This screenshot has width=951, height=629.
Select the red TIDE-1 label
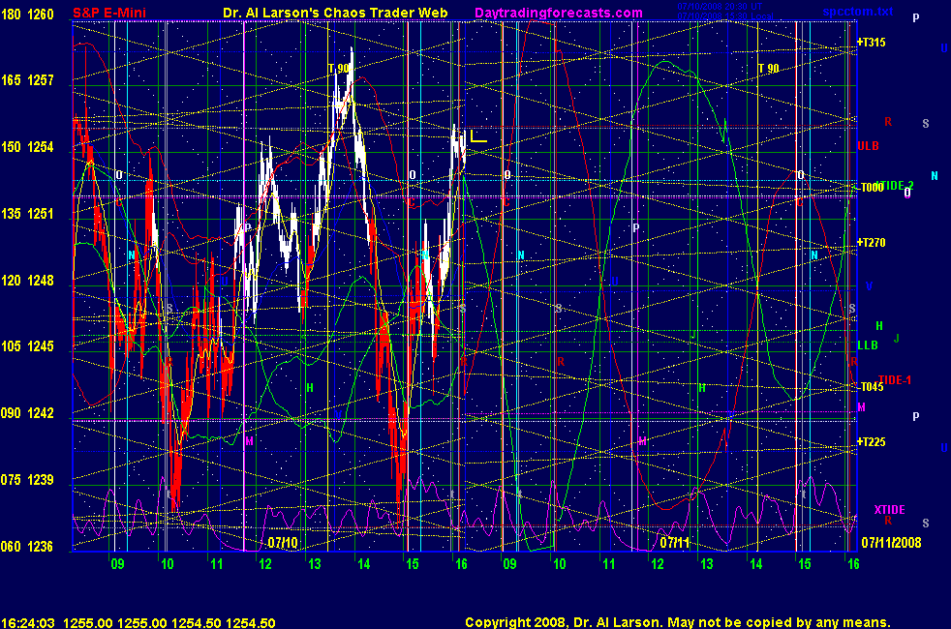[x=895, y=380]
